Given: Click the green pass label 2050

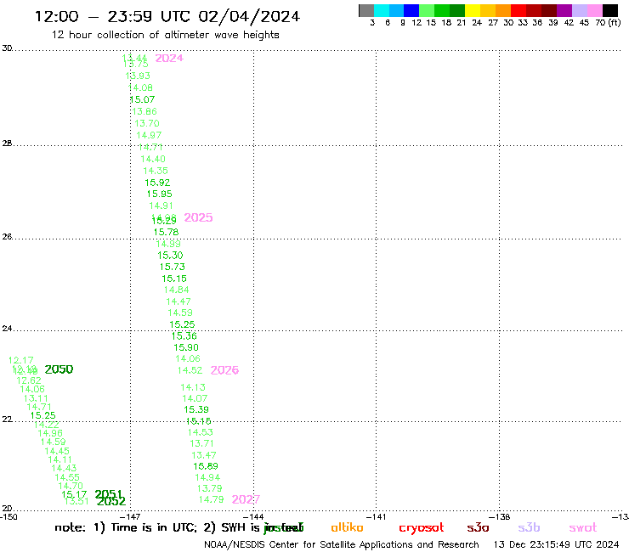Looking at the screenshot, I should click(x=59, y=369).
